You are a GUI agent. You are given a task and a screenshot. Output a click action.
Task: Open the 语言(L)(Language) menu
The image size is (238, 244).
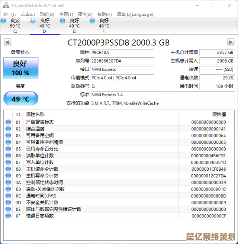point(135,15)
